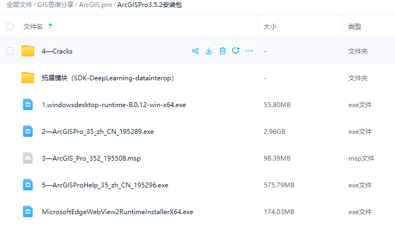This screenshot has height=227, width=395.
Task: Click exe文件 type for ArcGISProHelp row
Action: point(360,185)
